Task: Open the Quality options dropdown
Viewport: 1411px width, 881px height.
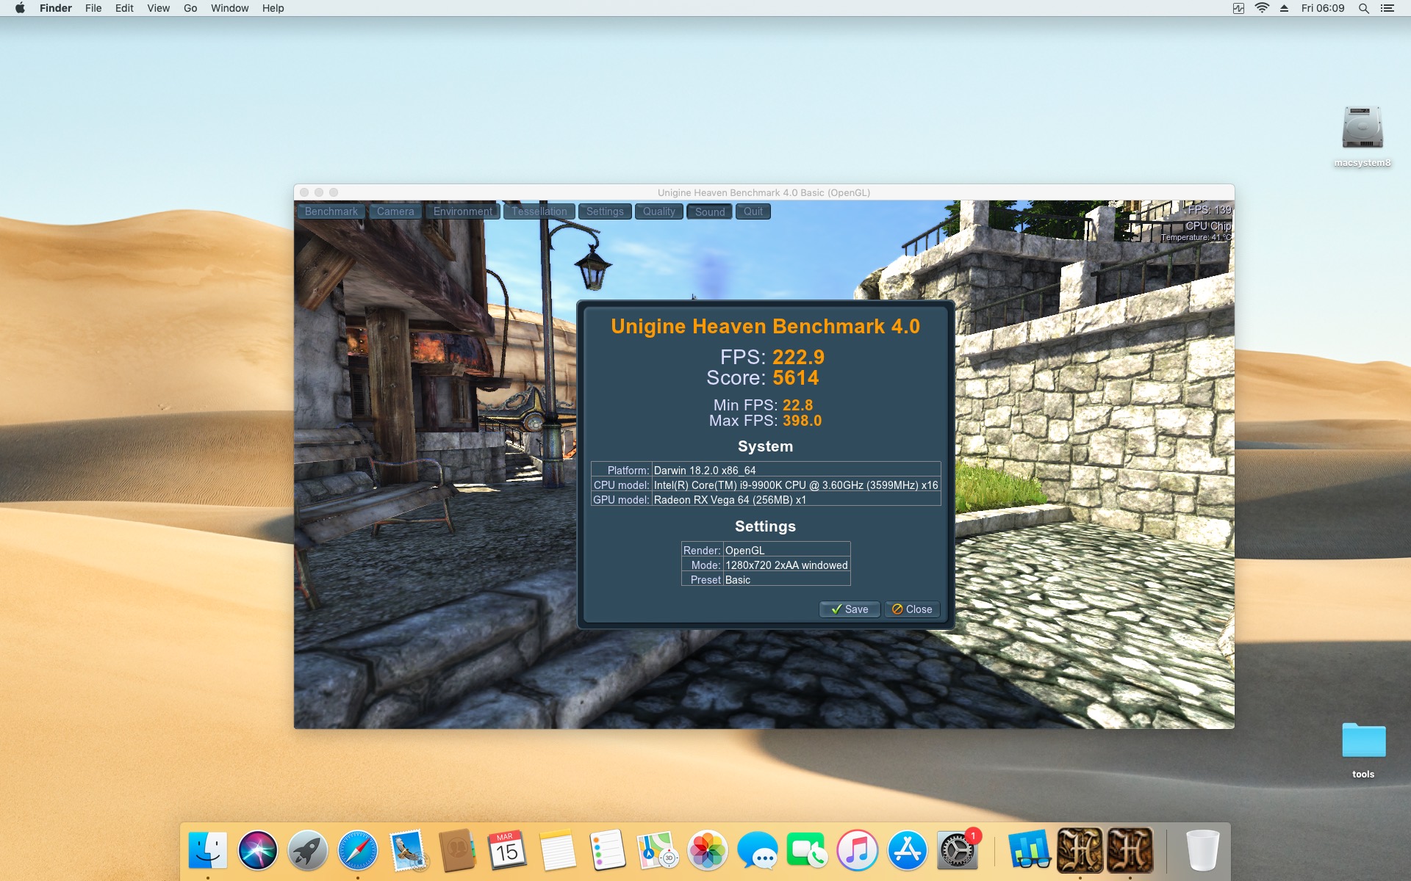Action: point(658,211)
